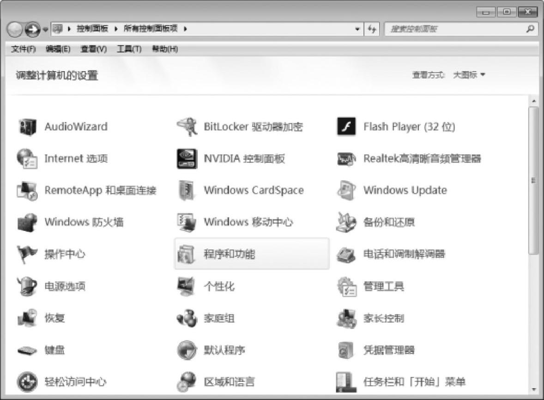Expand the breadcrumb arrow before 控制面板

69,29
